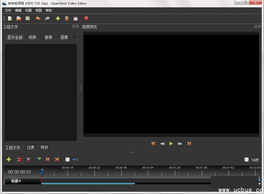Viewport: 264px width, 194px height.
Task: Select the 显示全部 filter button
Action: coord(15,37)
